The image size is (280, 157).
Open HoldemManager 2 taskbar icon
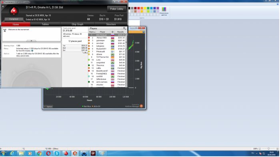[x=75, y=153]
